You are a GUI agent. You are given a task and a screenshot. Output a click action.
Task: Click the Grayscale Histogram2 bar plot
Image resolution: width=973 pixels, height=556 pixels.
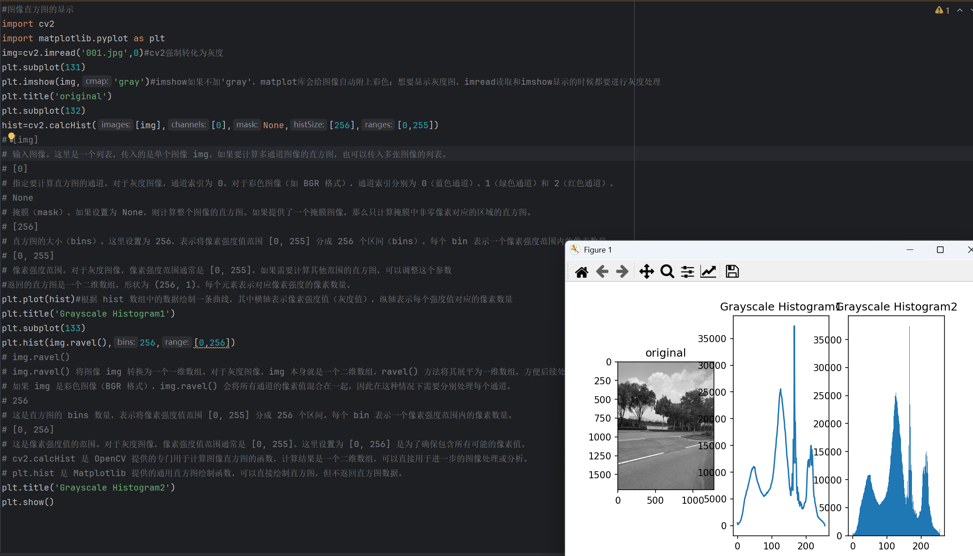896,425
